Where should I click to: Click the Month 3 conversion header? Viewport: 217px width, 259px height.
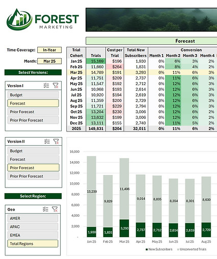tap(190, 56)
